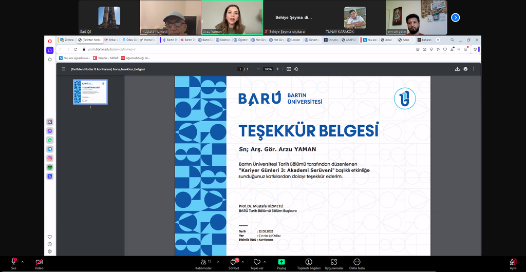Click the browser tab search magnifier

[x=452, y=40]
